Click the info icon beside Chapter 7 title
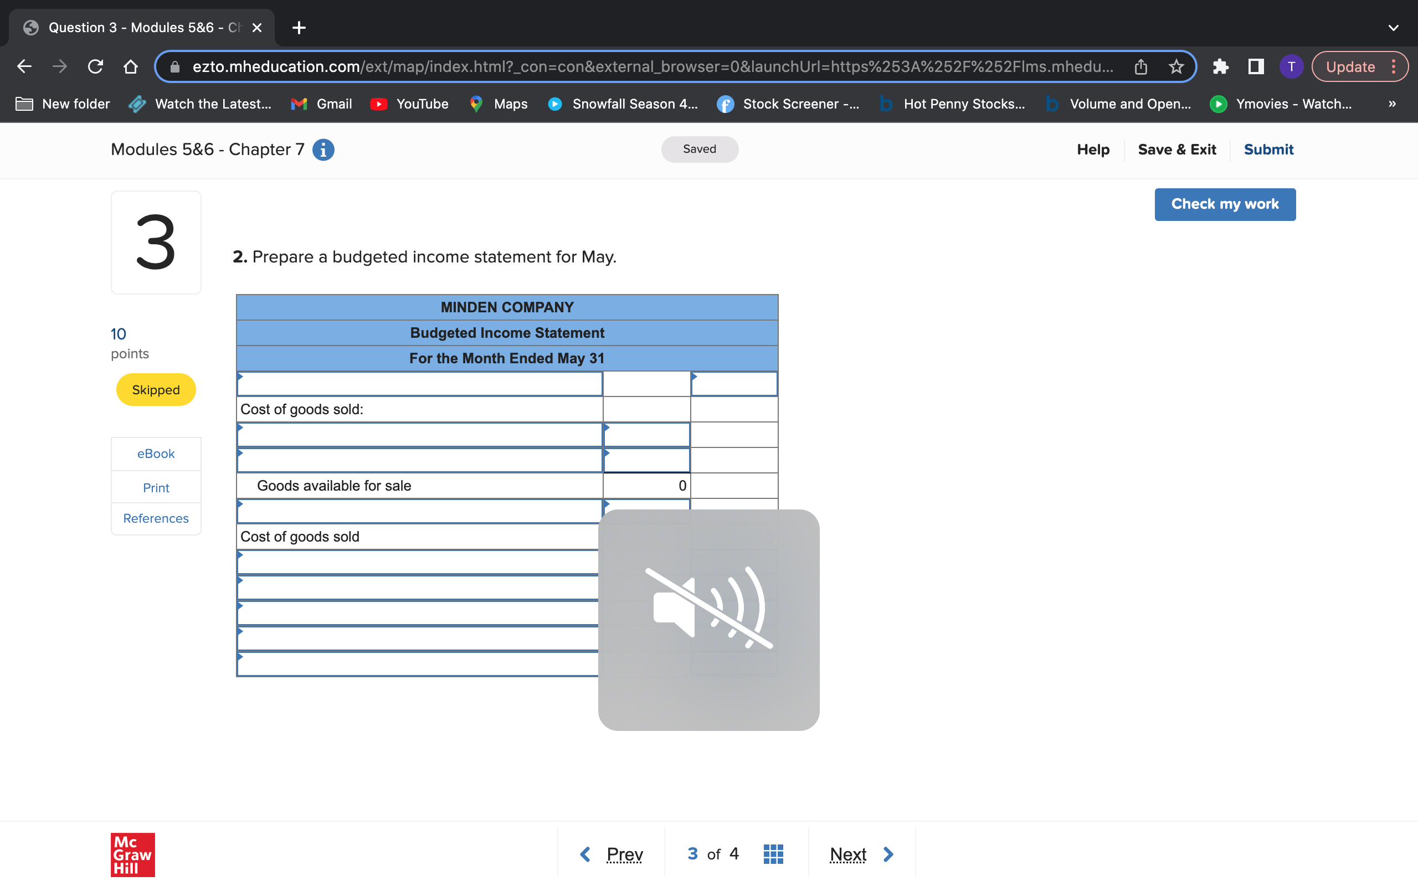1418x886 pixels. click(x=323, y=150)
